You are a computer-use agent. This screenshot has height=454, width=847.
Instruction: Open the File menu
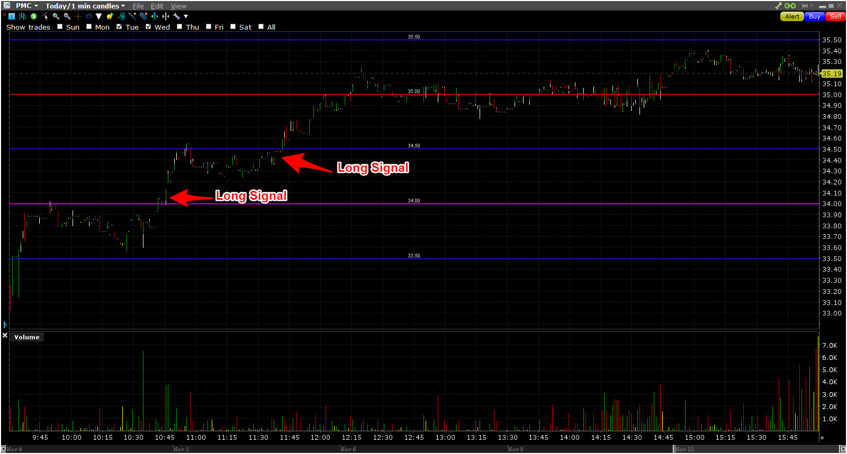138,6
